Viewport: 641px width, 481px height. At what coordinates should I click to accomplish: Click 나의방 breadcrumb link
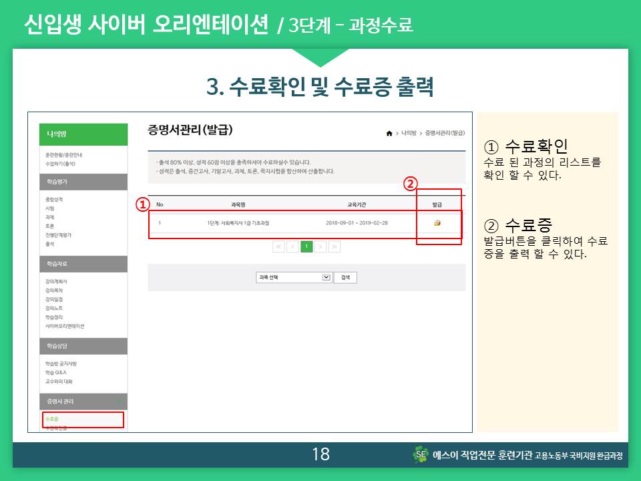409,134
